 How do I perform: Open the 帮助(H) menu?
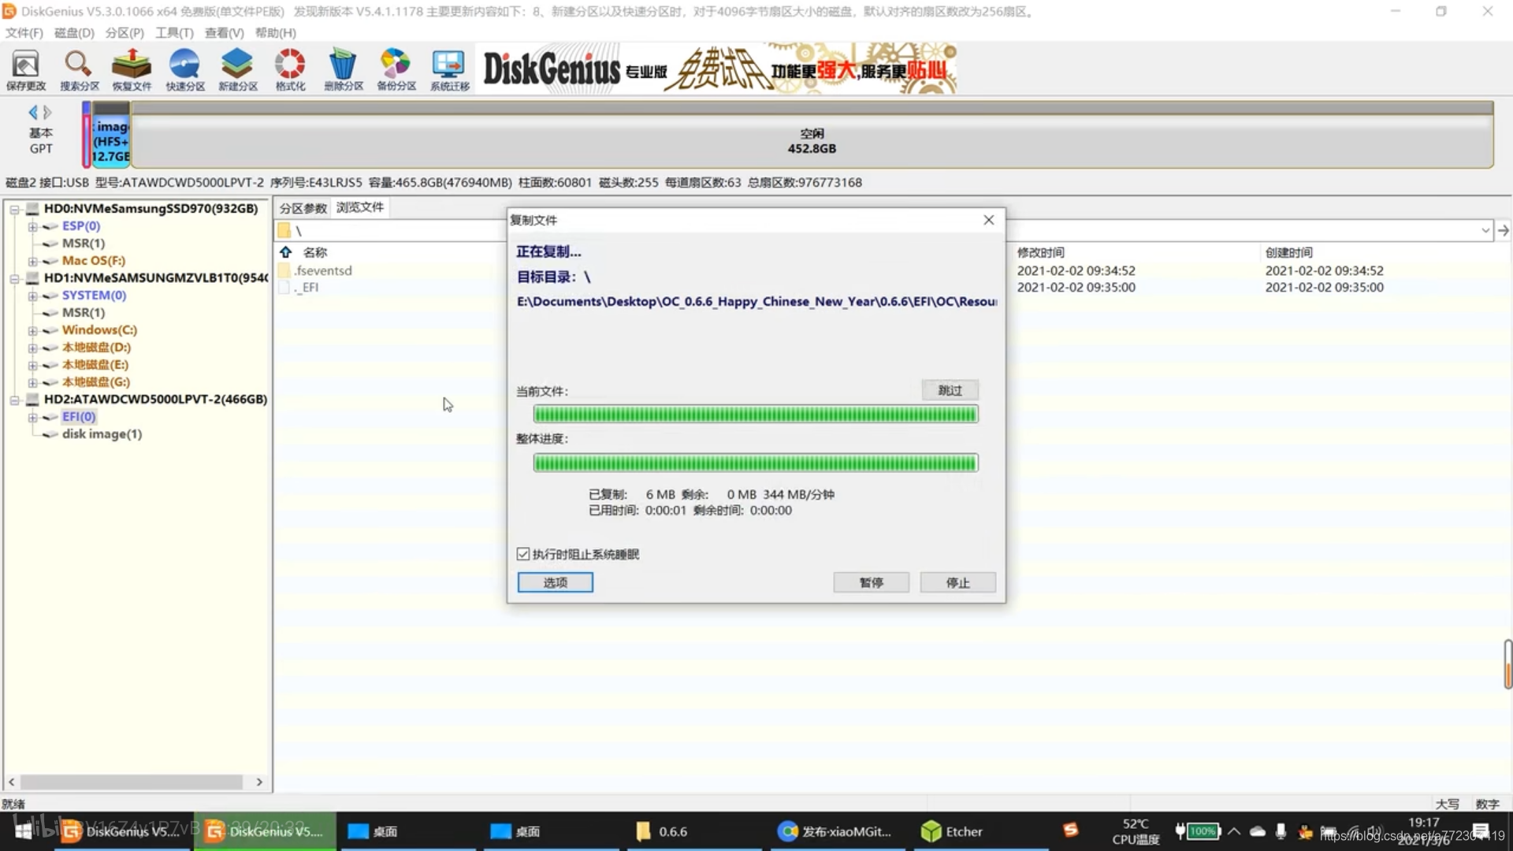coord(276,32)
